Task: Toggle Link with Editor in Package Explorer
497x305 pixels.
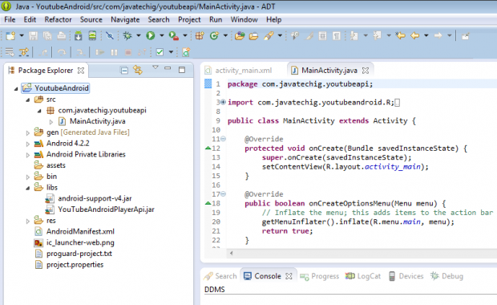Action: tap(138, 70)
